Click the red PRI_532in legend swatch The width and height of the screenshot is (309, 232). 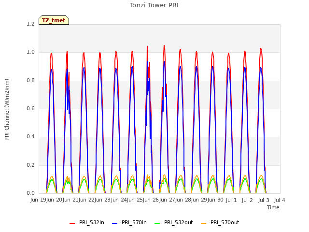(72, 223)
